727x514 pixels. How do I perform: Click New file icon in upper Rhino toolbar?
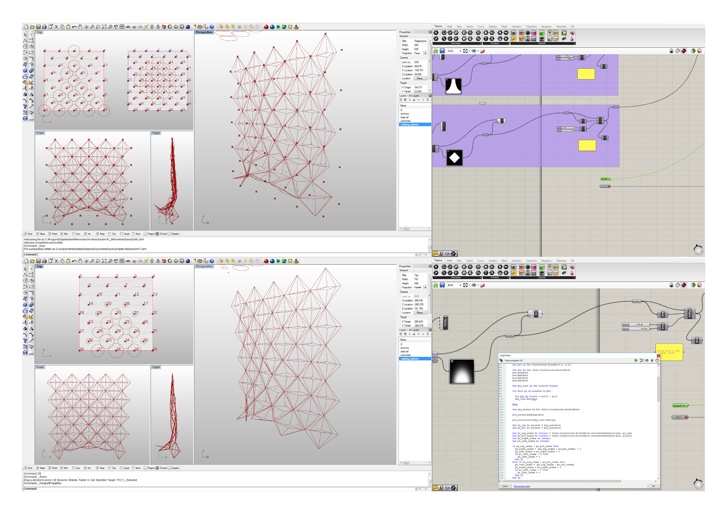pyautogui.click(x=26, y=27)
